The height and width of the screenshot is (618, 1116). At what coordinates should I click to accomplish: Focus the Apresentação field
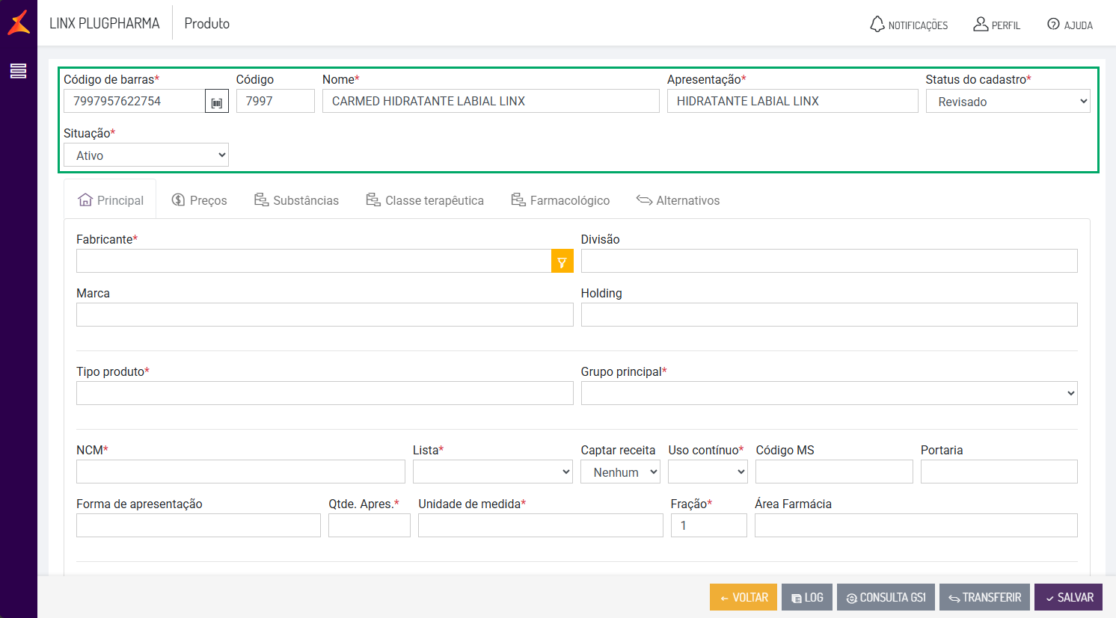pyautogui.click(x=793, y=101)
